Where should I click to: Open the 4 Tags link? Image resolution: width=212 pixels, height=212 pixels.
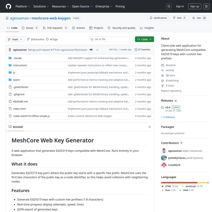point(52,39)
